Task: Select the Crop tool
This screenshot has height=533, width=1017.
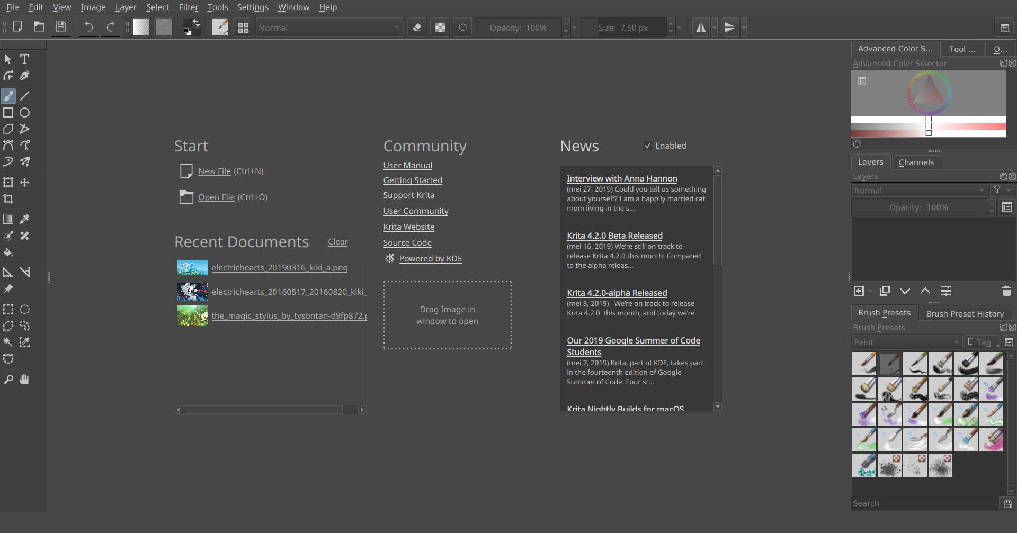Action: point(8,199)
